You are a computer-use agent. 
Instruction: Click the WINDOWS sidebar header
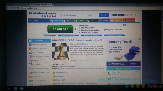(39, 41)
